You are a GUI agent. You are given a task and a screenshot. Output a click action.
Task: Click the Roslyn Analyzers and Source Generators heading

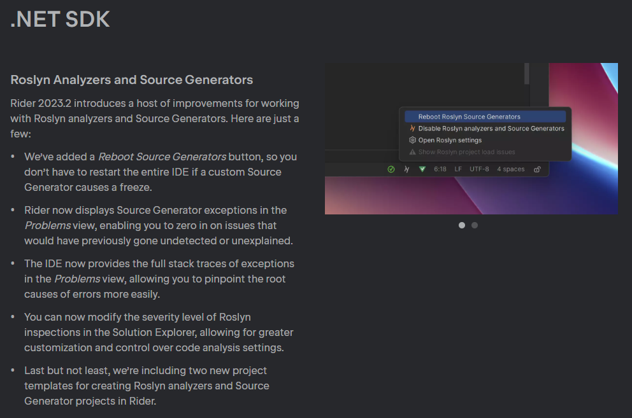click(x=132, y=80)
